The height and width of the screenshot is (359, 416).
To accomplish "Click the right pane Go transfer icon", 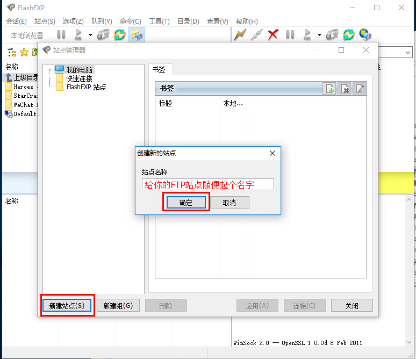I will (307, 35).
